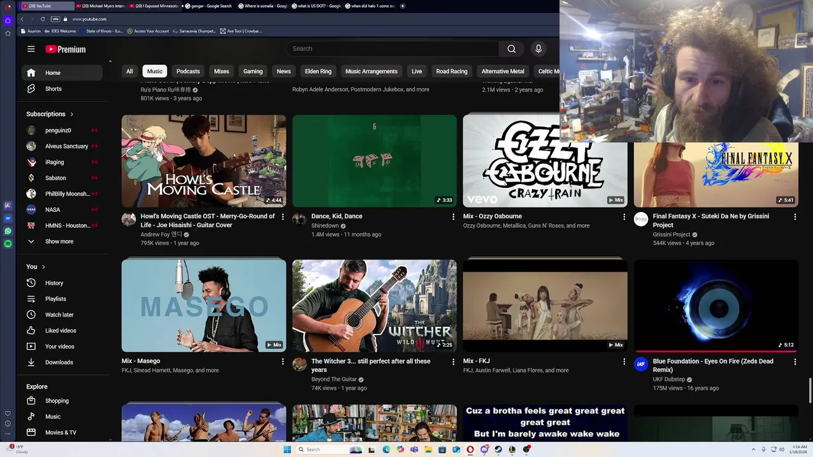Open Shopping under Explore
Image resolution: width=813 pixels, height=457 pixels.
click(62, 401)
